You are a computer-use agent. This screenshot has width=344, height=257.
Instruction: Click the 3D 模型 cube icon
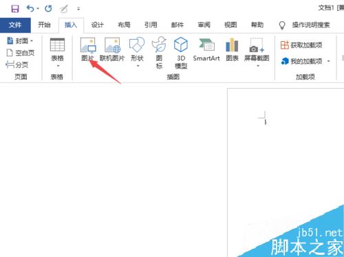coord(181,45)
